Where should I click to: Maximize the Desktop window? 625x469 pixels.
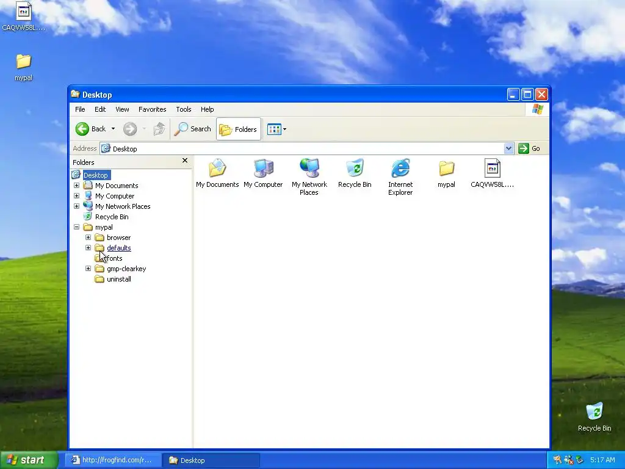[x=527, y=95]
